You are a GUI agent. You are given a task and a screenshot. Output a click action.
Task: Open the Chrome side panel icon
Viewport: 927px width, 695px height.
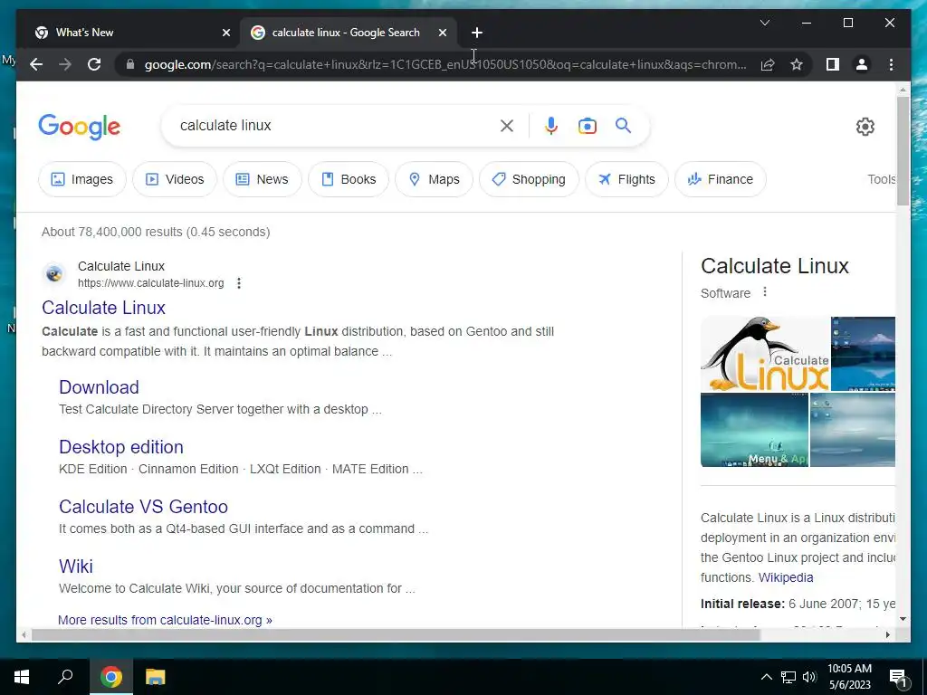[833, 64]
